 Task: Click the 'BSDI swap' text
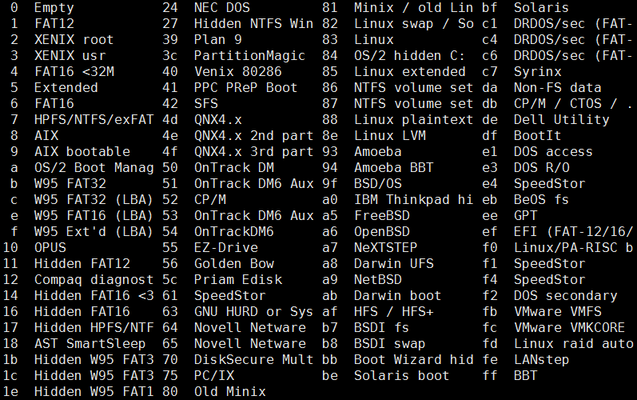(389, 344)
